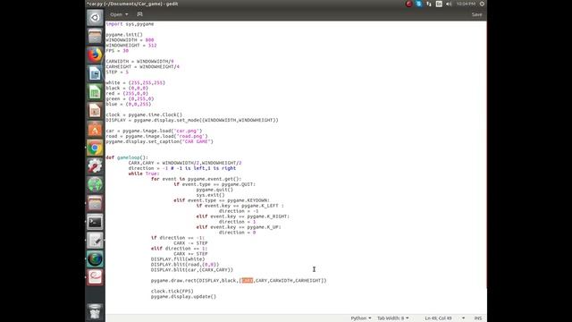Click the 'WINDOWHEIGHT = 512' line
The height and width of the screenshot is (322, 572).
coord(131,46)
